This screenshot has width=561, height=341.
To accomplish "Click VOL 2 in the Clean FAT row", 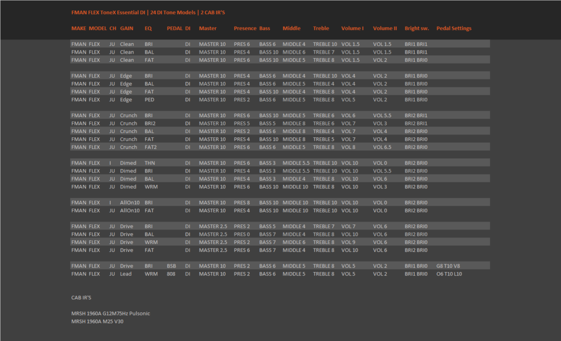I will coord(380,60).
